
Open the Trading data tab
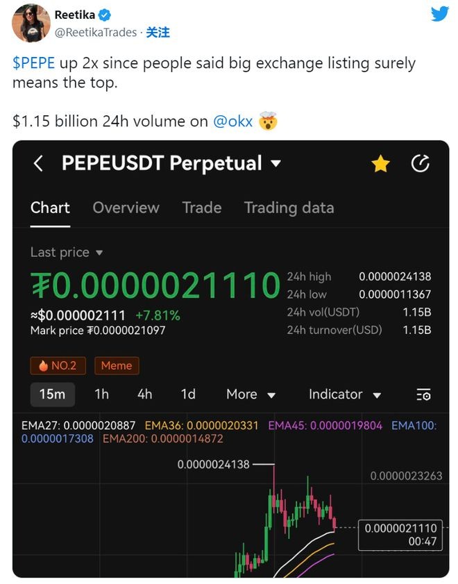tap(289, 208)
